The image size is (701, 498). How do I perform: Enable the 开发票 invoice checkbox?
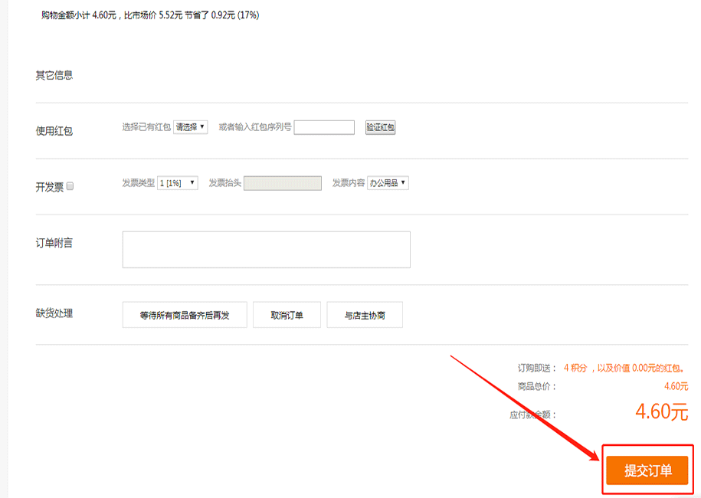(x=70, y=186)
